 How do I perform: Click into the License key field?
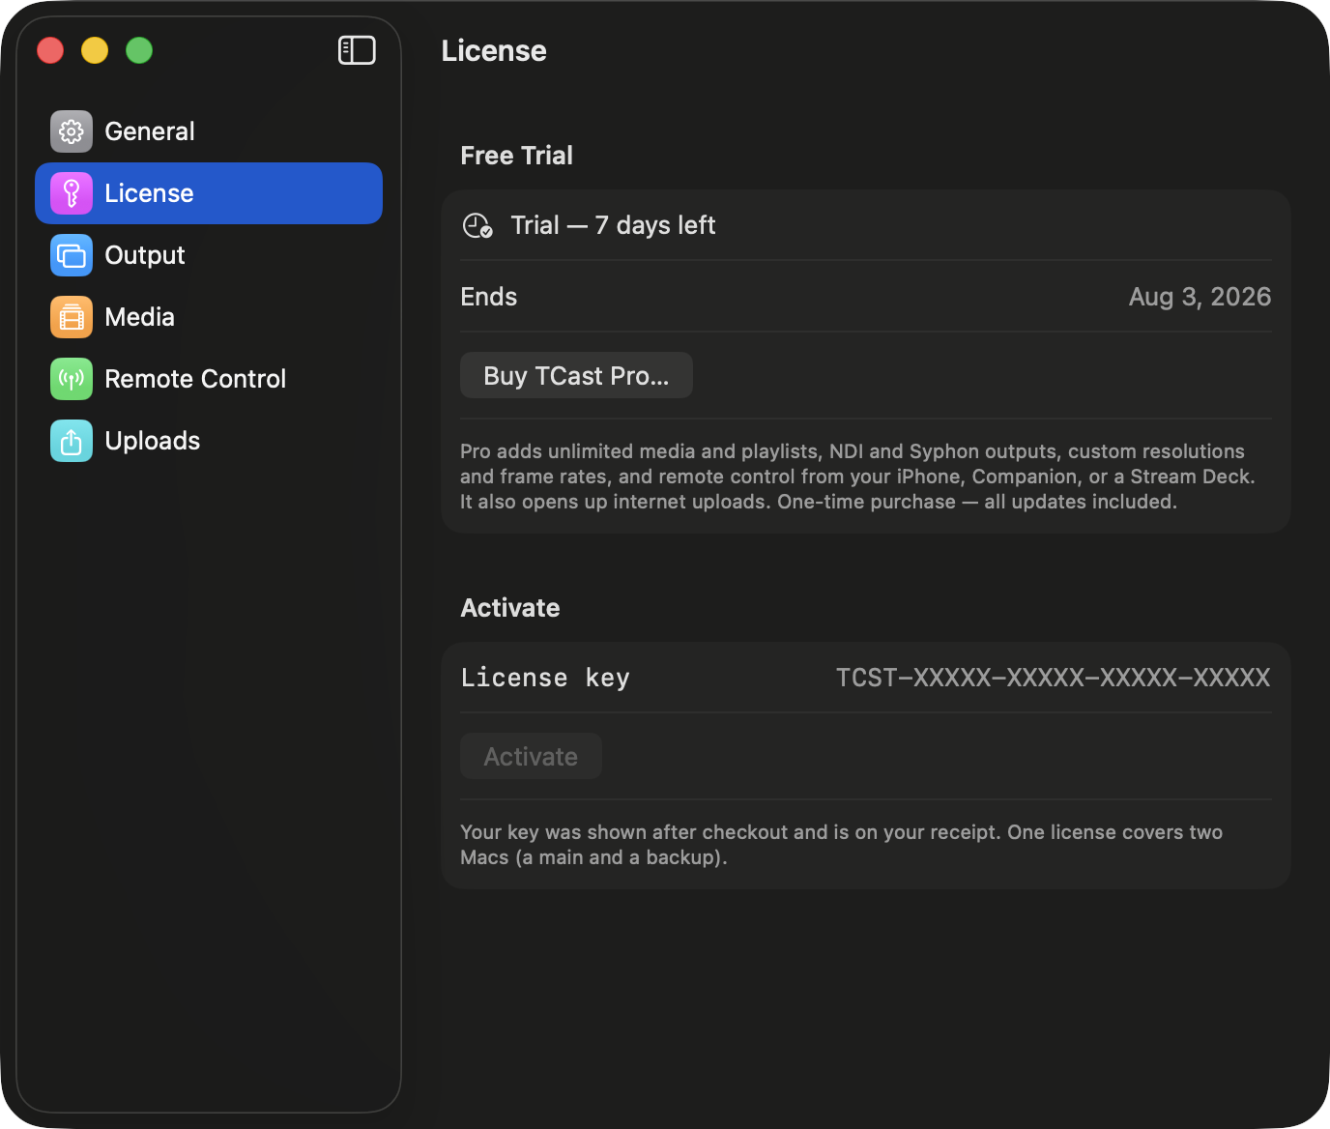(1053, 678)
